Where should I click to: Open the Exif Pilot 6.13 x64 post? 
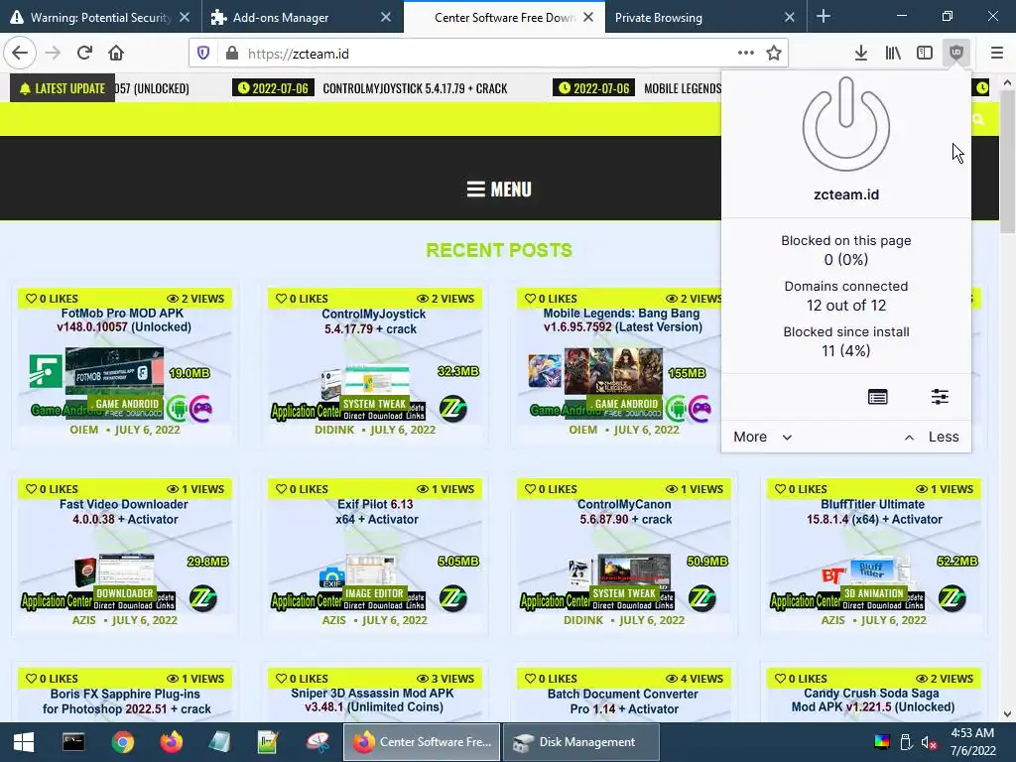(x=376, y=512)
